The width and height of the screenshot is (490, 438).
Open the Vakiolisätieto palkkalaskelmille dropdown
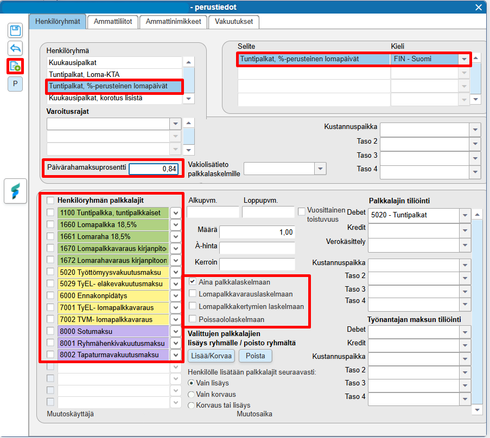(320, 169)
